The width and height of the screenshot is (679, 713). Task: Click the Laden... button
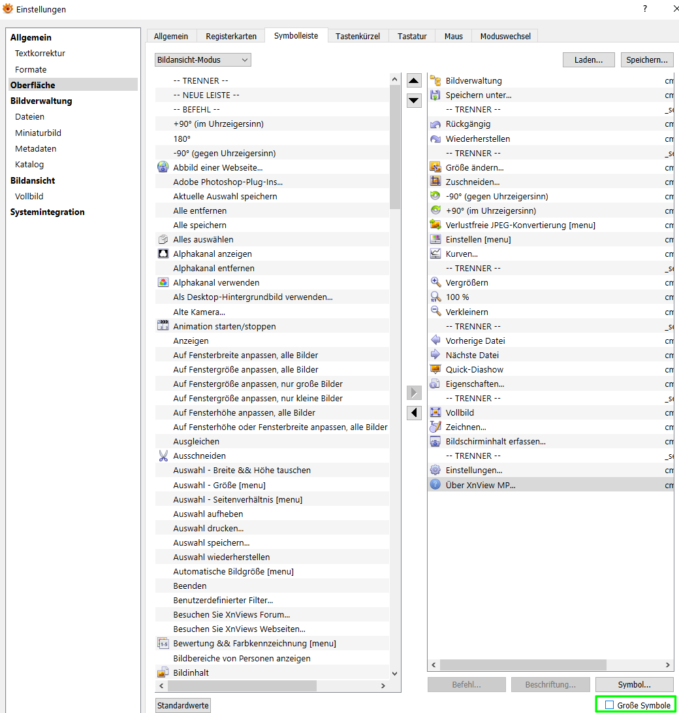point(589,60)
